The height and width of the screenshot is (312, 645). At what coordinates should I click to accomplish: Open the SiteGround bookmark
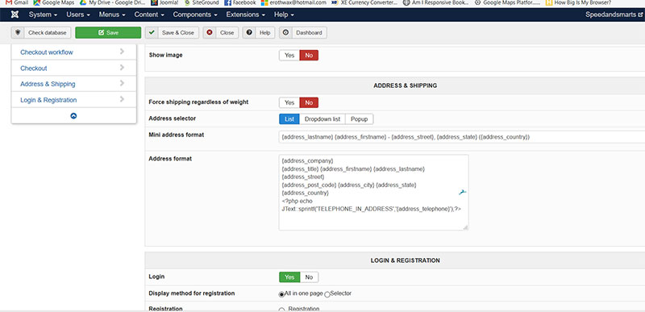[x=202, y=2]
